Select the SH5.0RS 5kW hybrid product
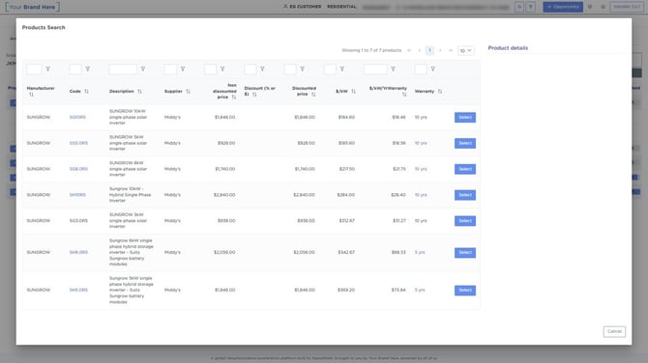Screen dimensions: 648x363 coord(465,291)
